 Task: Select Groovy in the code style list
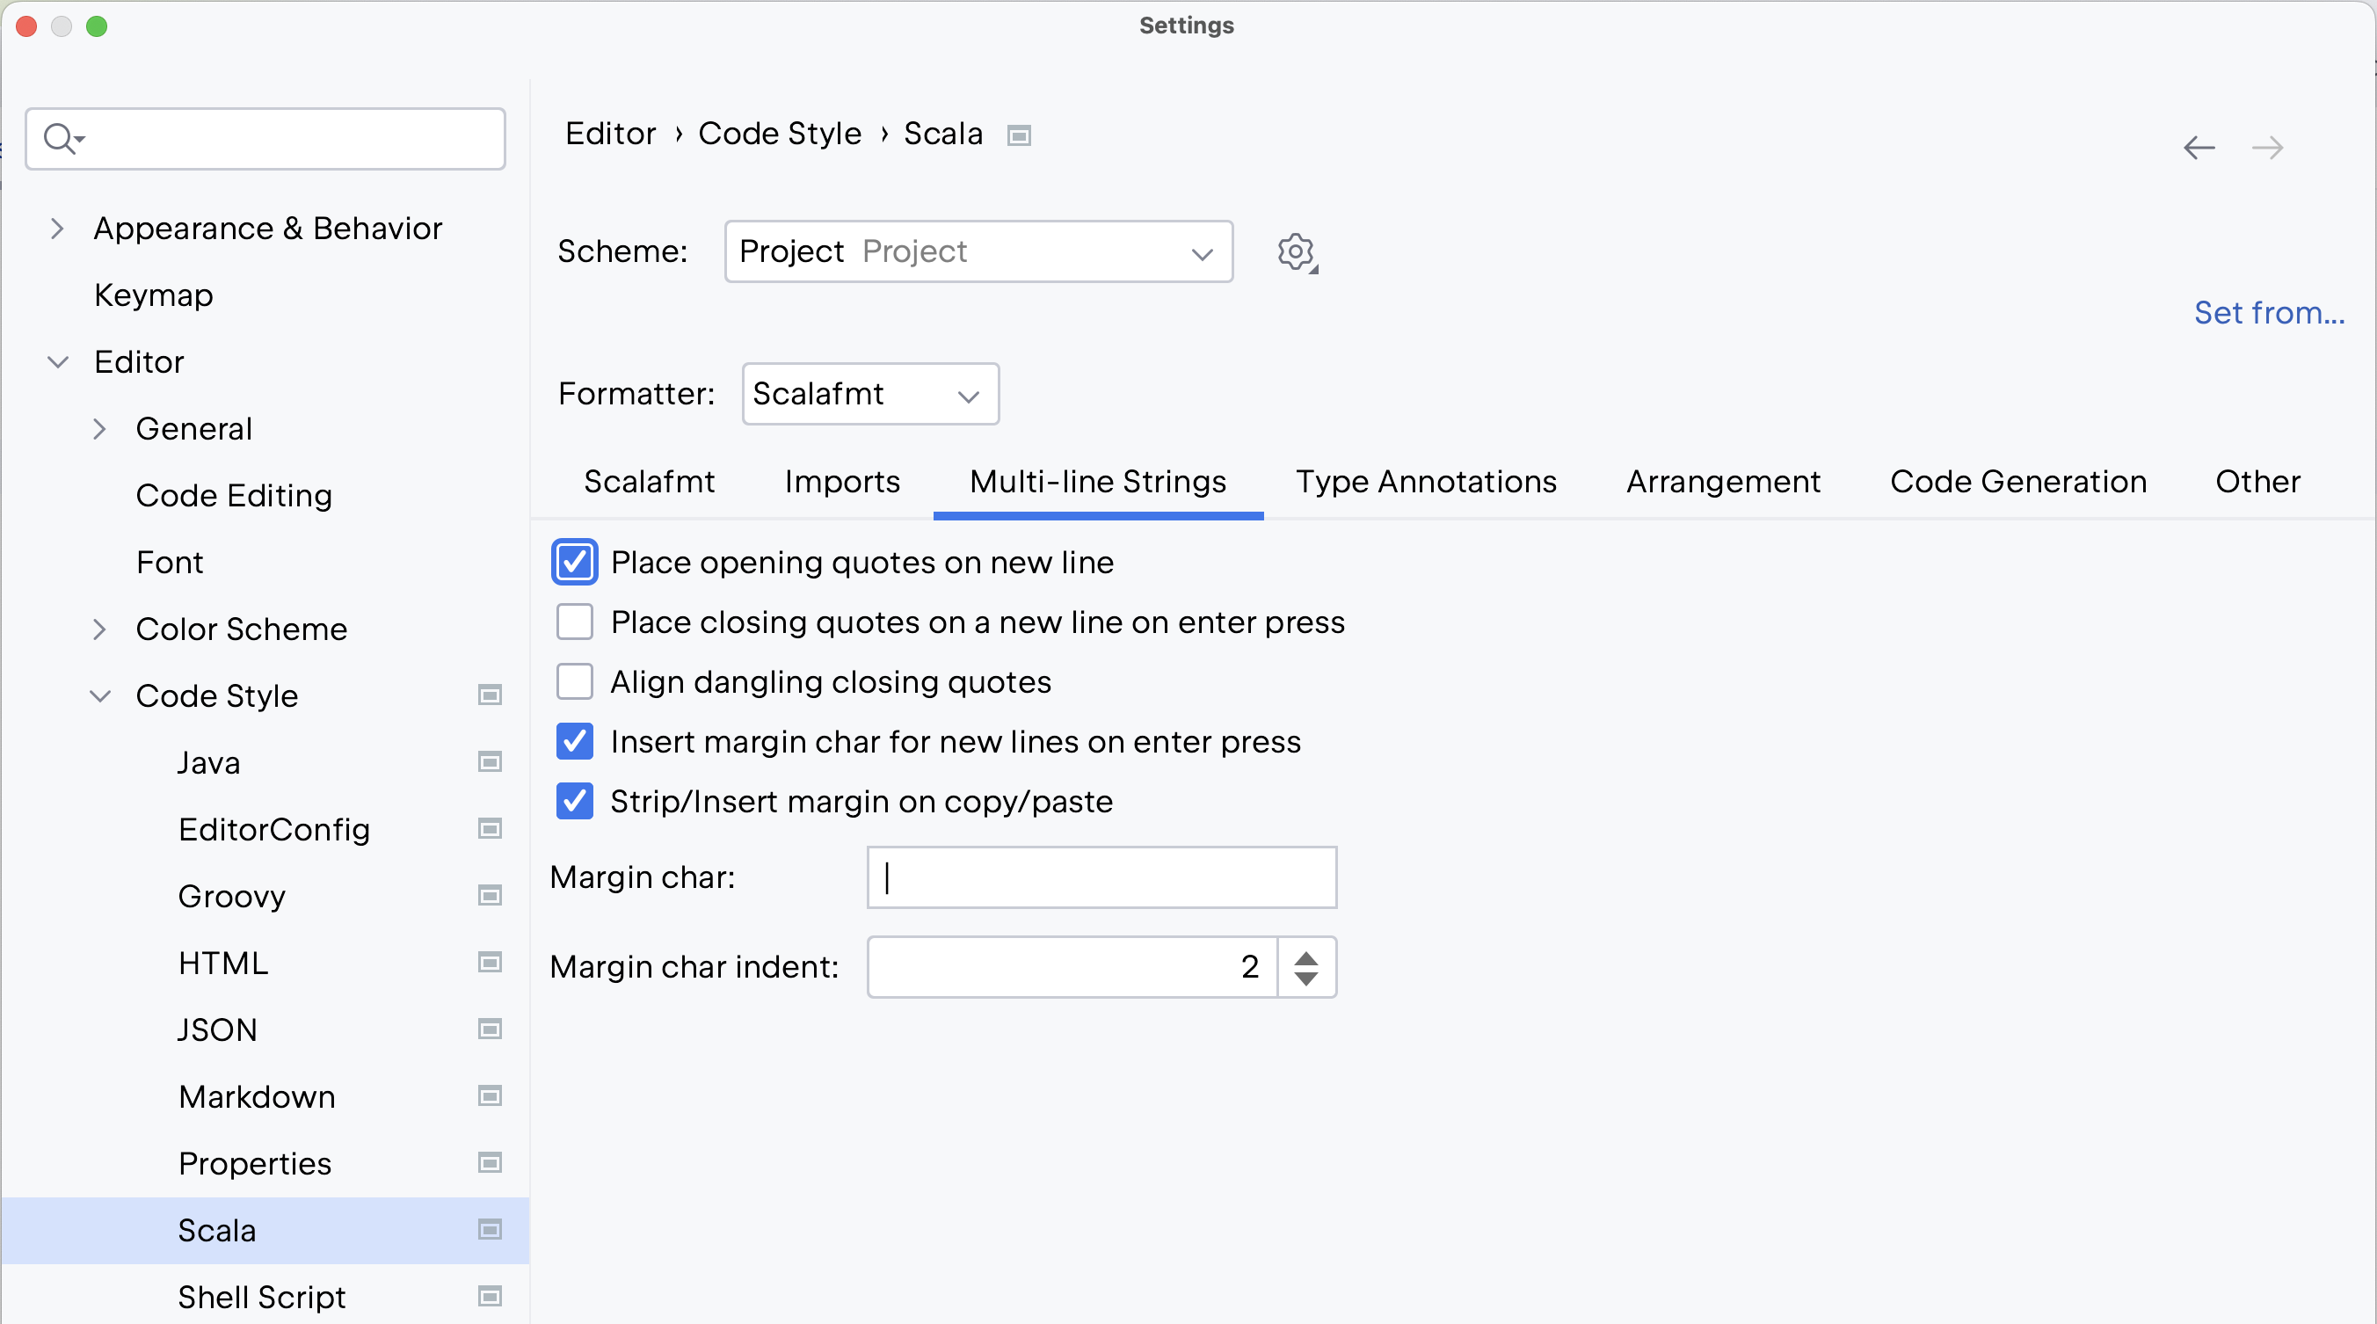pyautogui.click(x=231, y=895)
